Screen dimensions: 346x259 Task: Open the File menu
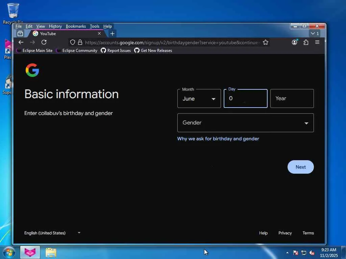tap(19, 26)
